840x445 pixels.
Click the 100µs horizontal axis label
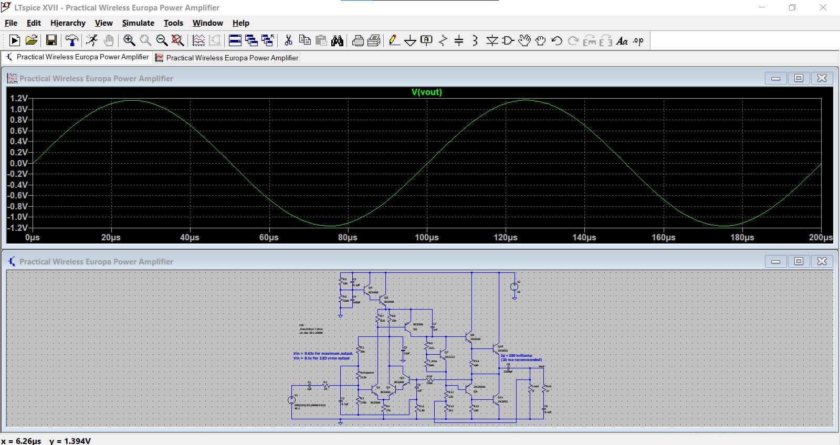click(x=427, y=237)
